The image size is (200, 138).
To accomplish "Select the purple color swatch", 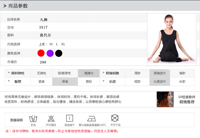I will [50, 53].
